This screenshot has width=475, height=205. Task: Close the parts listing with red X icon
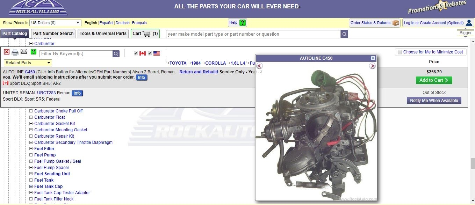pos(7,52)
